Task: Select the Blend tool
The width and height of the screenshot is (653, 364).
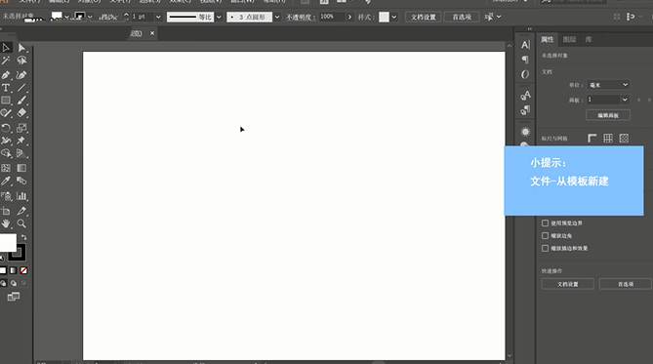Action: coord(21,181)
